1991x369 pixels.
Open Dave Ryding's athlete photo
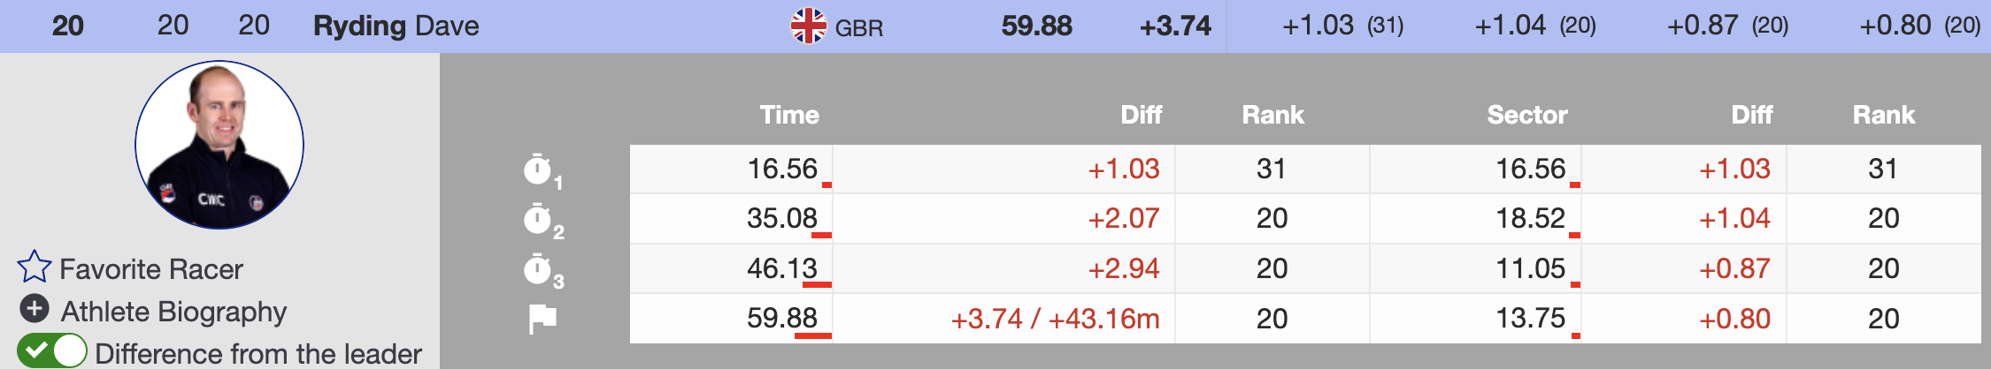pyautogui.click(x=219, y=145)
